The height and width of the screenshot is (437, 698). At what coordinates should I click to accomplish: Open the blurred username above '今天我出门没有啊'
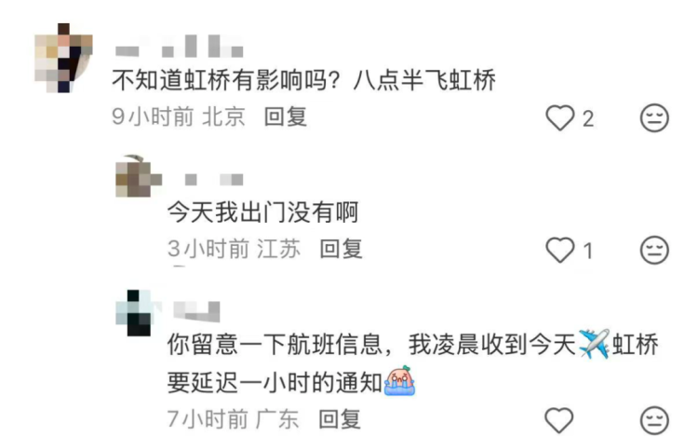(214, 180)
